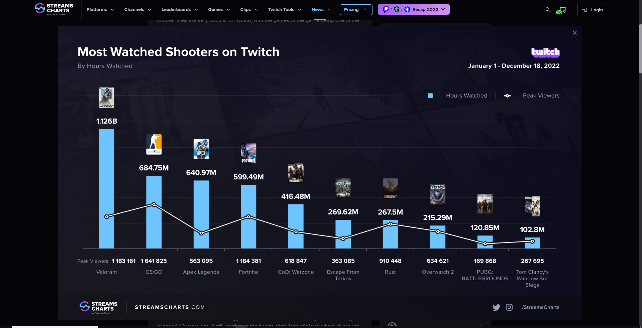Click the date range January 1 - December 18, 2022
Screen dimensions: 642x328
coord(514,66)
